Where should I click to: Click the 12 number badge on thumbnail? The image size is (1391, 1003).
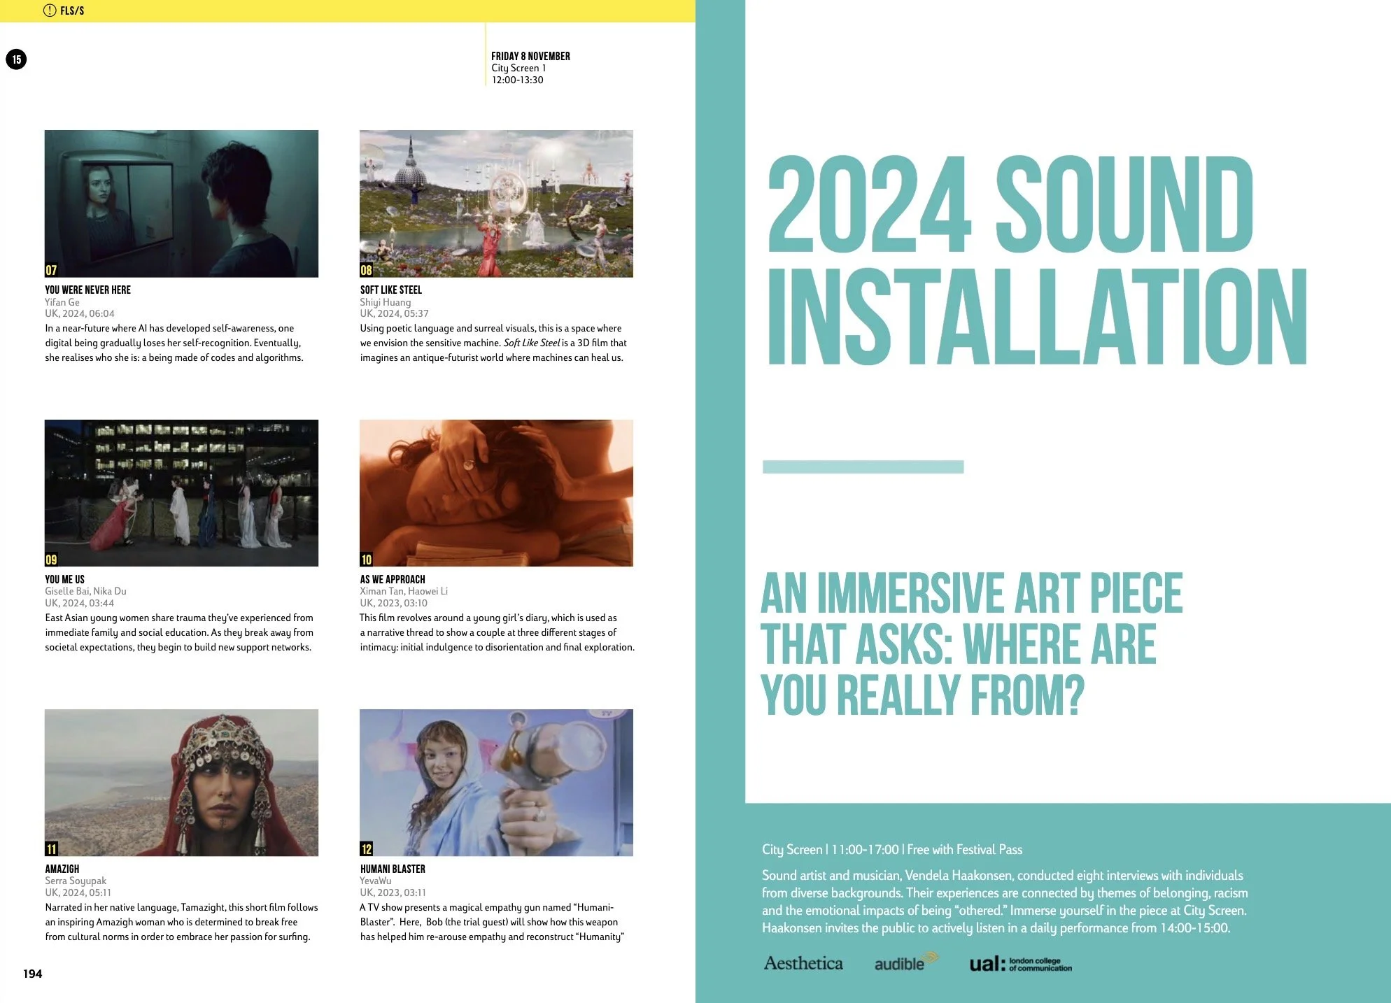pos(366,849)
